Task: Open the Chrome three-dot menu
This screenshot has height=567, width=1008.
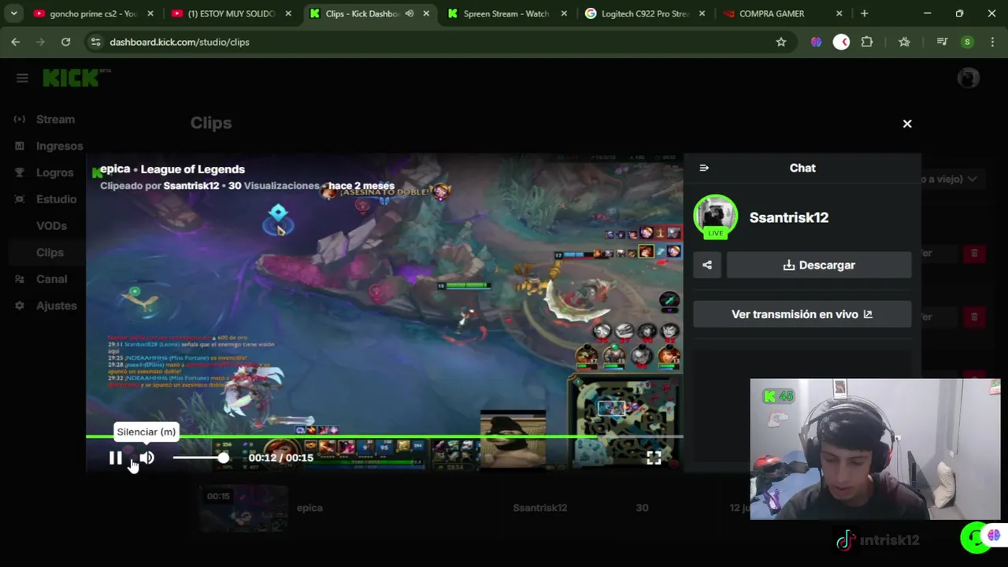Action: pyautogui.click(x=991, y=42)
